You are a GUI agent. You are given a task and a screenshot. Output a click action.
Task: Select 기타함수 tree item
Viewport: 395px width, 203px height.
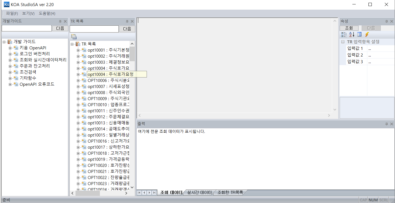pyautogui.click(x=28, y=78)
